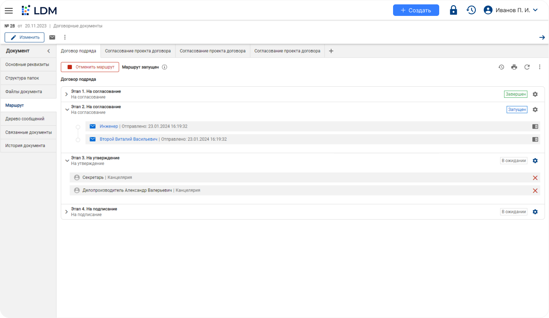549x318 pixels.
Task: Expand Этап 1 На согласование
Action: click(66, 94)
